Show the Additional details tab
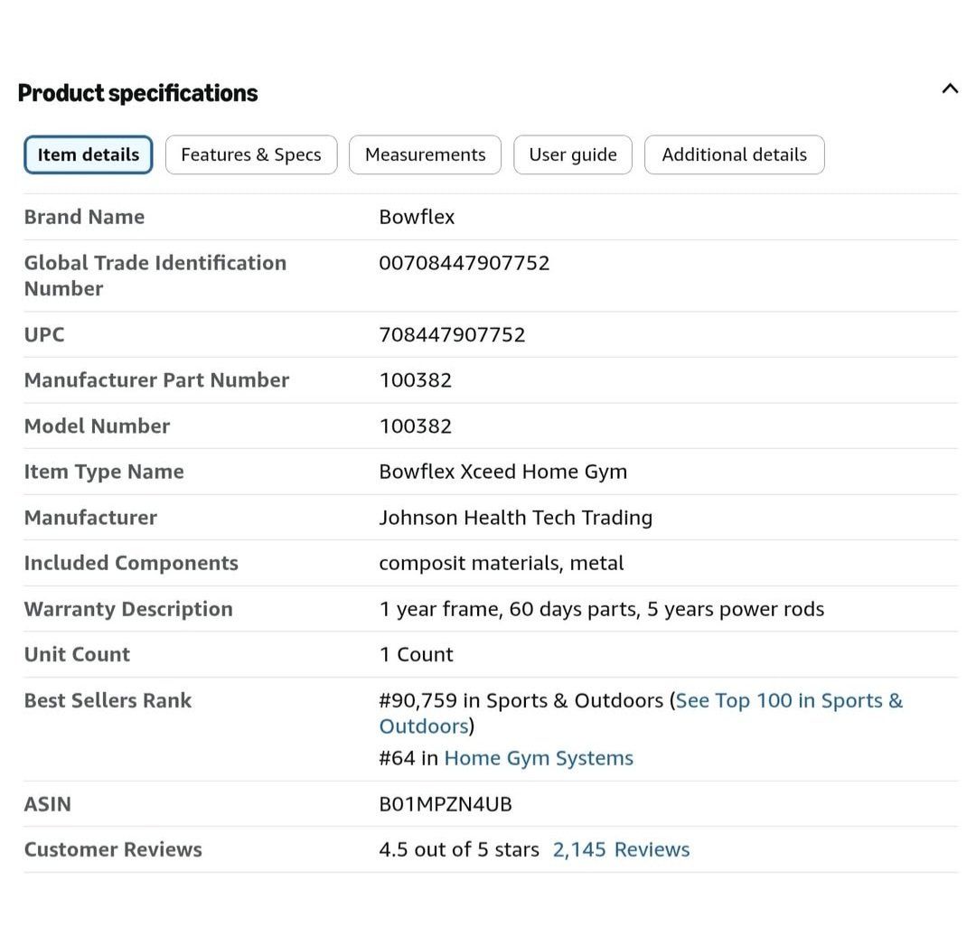This screenshot has width=976, height=937. click(x=734, y=155)
